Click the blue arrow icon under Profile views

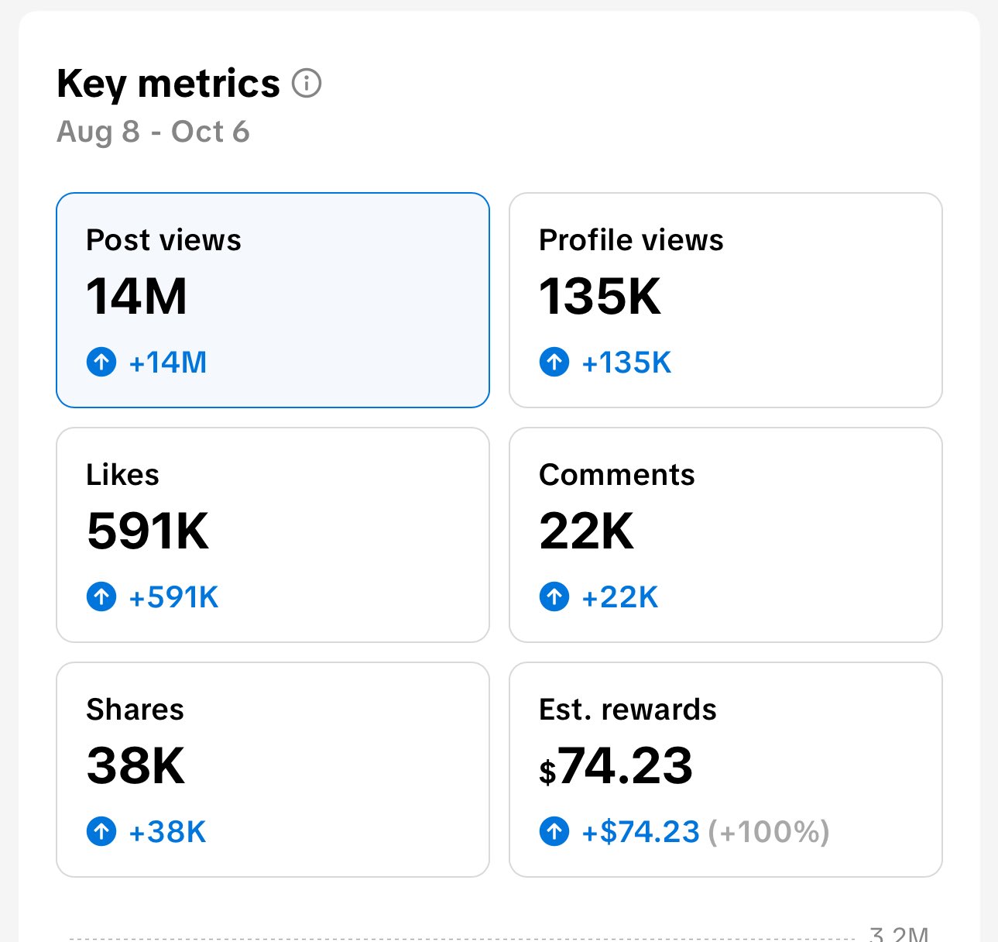click(x=554, y=362)
